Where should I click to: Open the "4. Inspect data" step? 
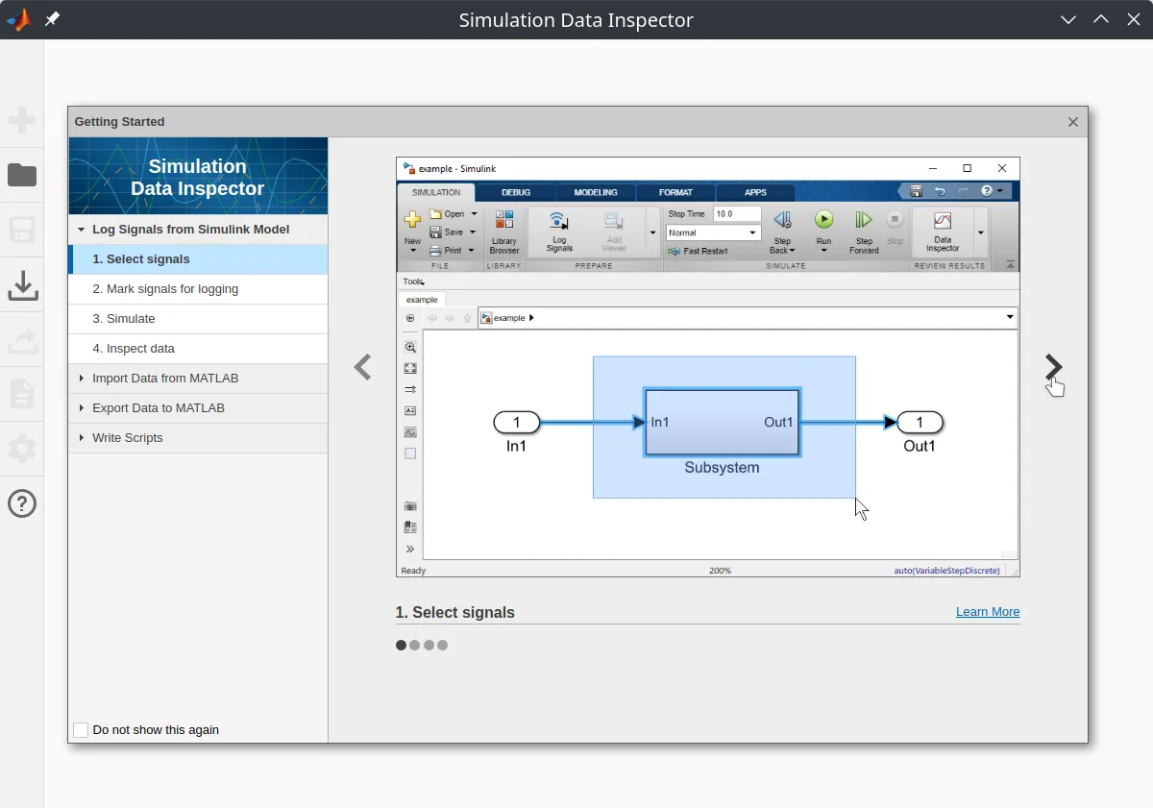(198, 349)
